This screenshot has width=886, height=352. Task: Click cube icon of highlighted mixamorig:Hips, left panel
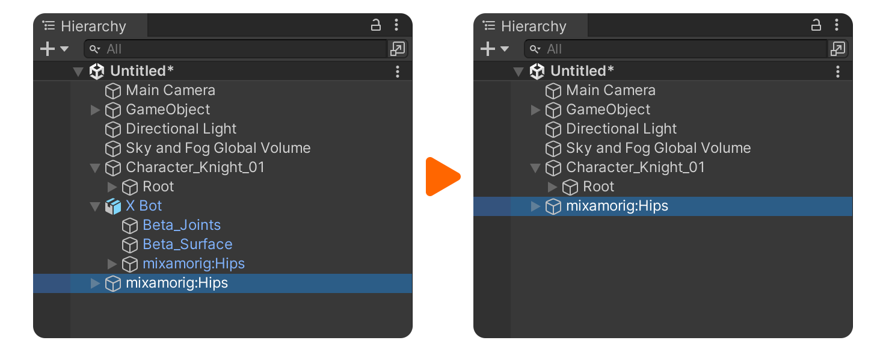click(113, 283)
